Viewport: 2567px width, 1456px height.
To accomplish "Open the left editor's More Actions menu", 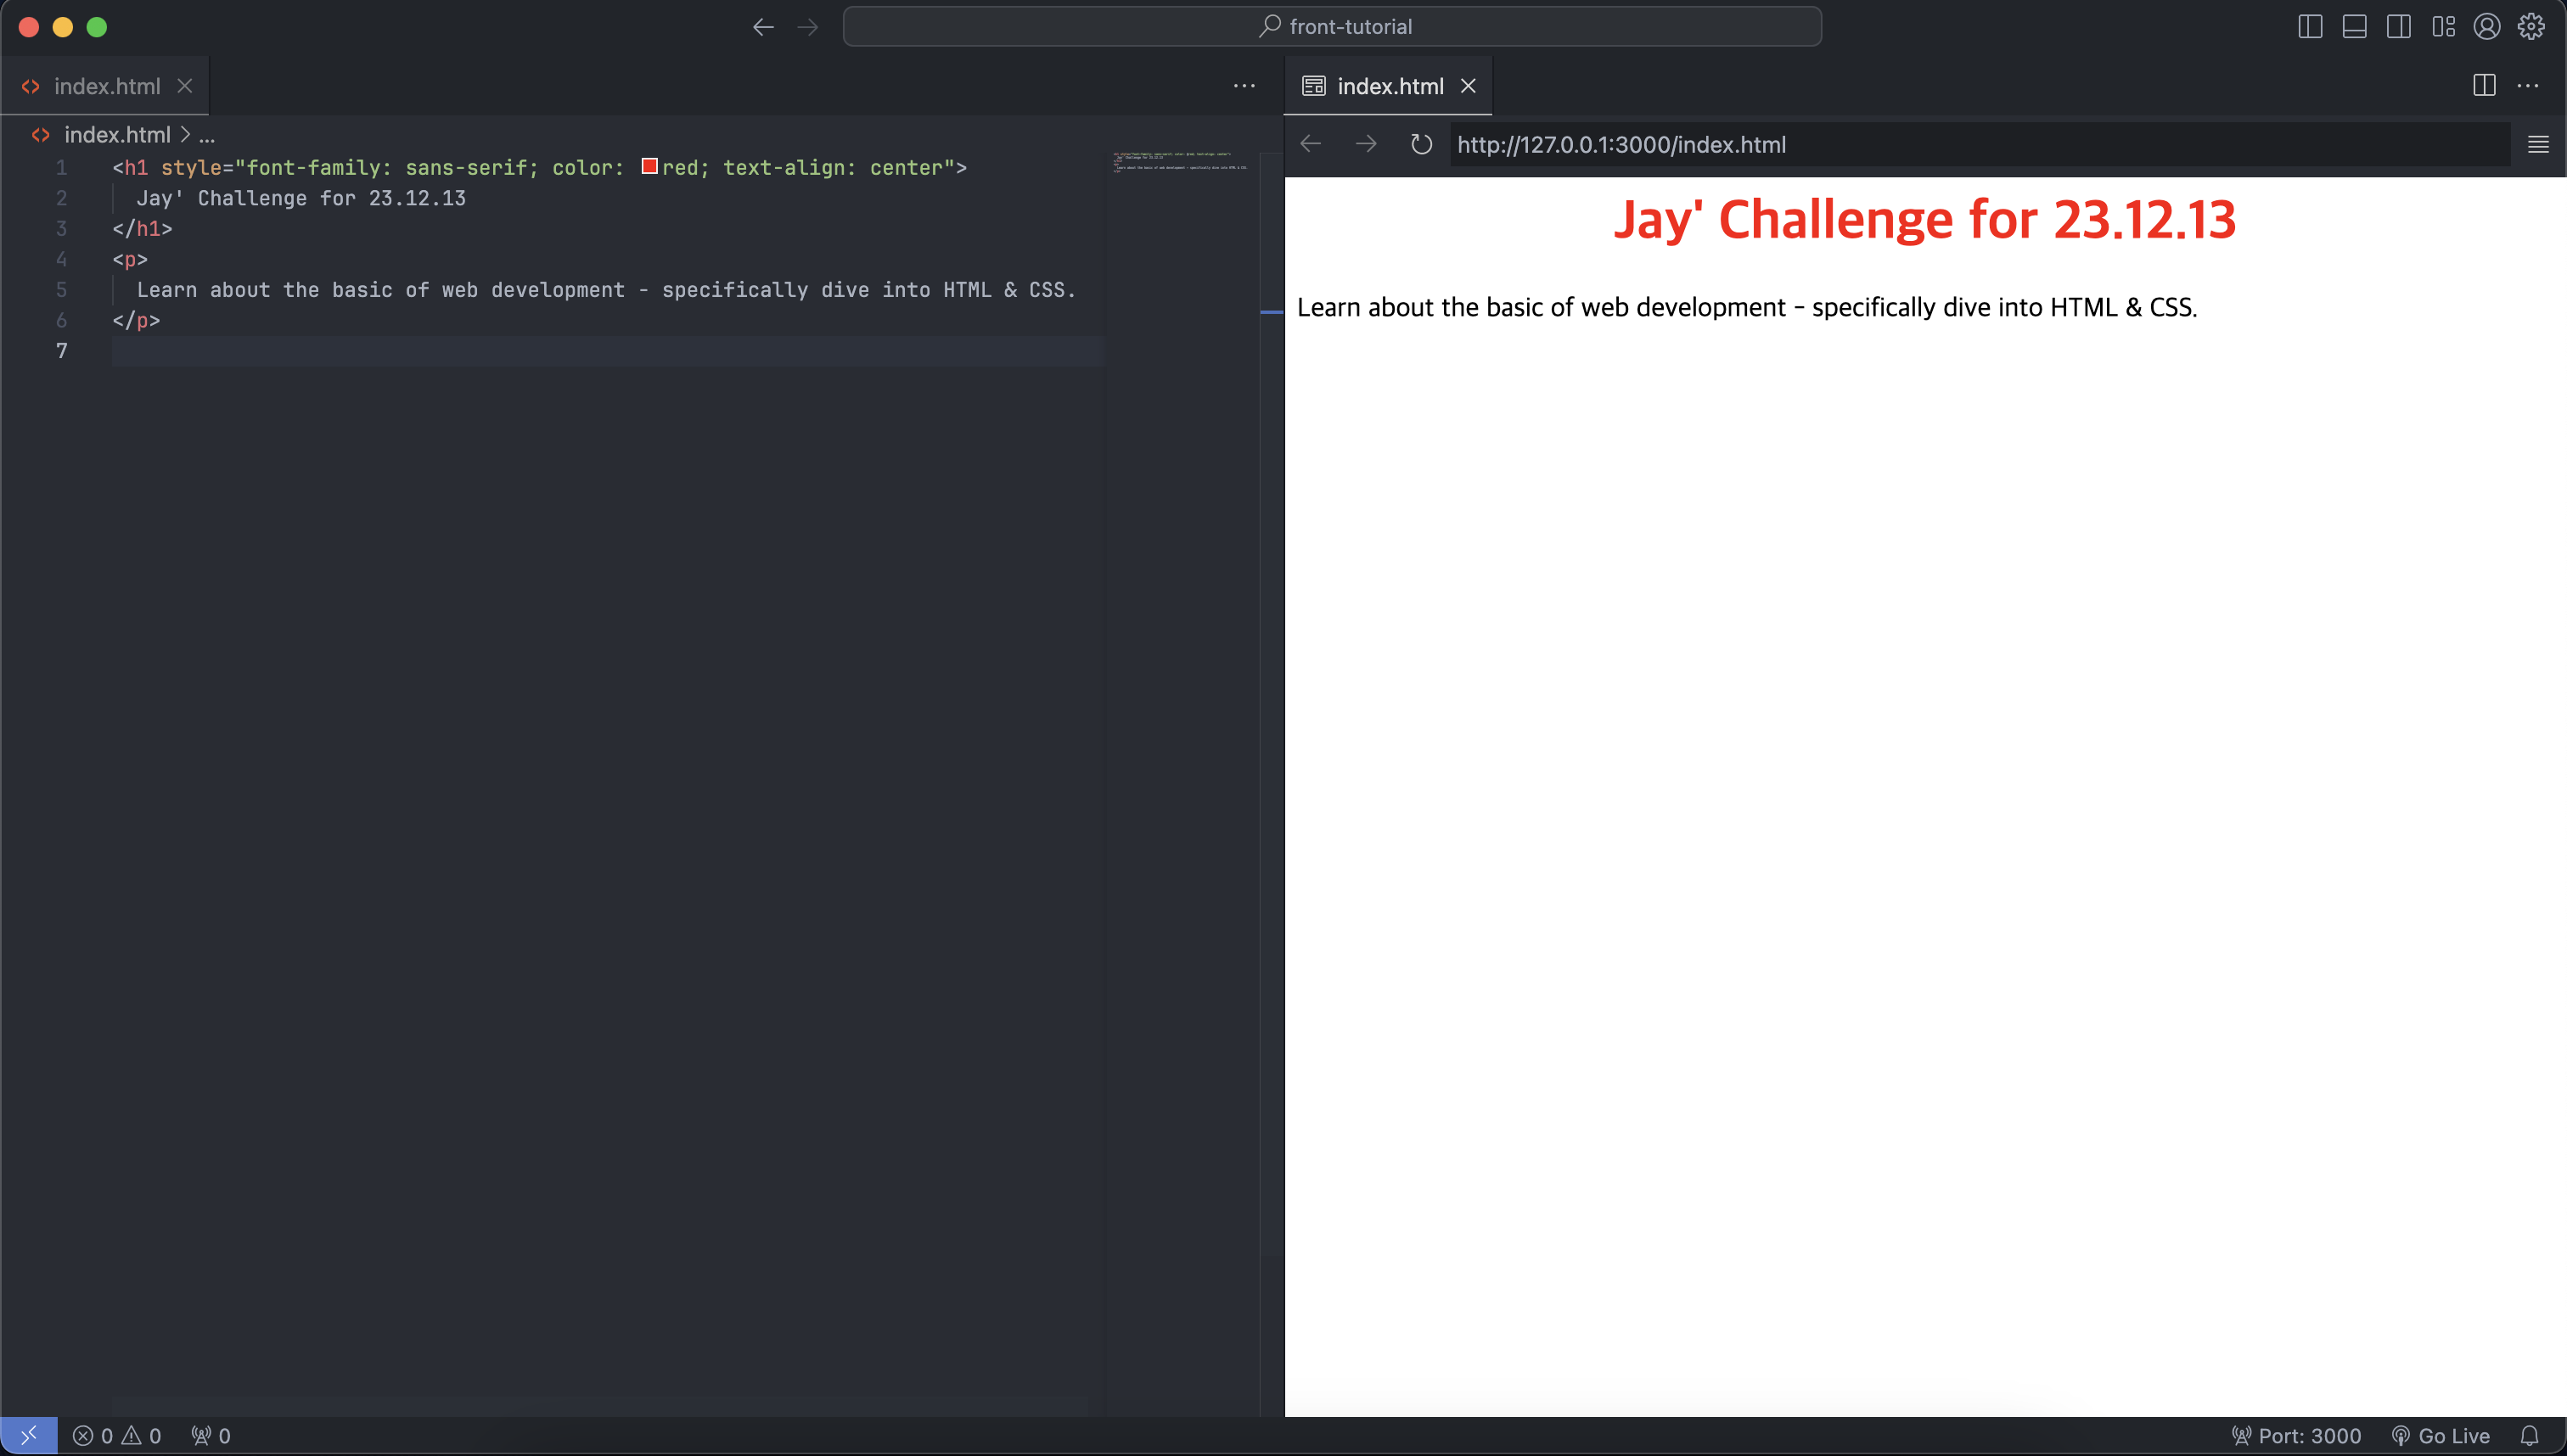I will click(x=1244, y=86).
